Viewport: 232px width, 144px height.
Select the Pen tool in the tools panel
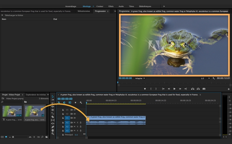[x=53, y=127]
